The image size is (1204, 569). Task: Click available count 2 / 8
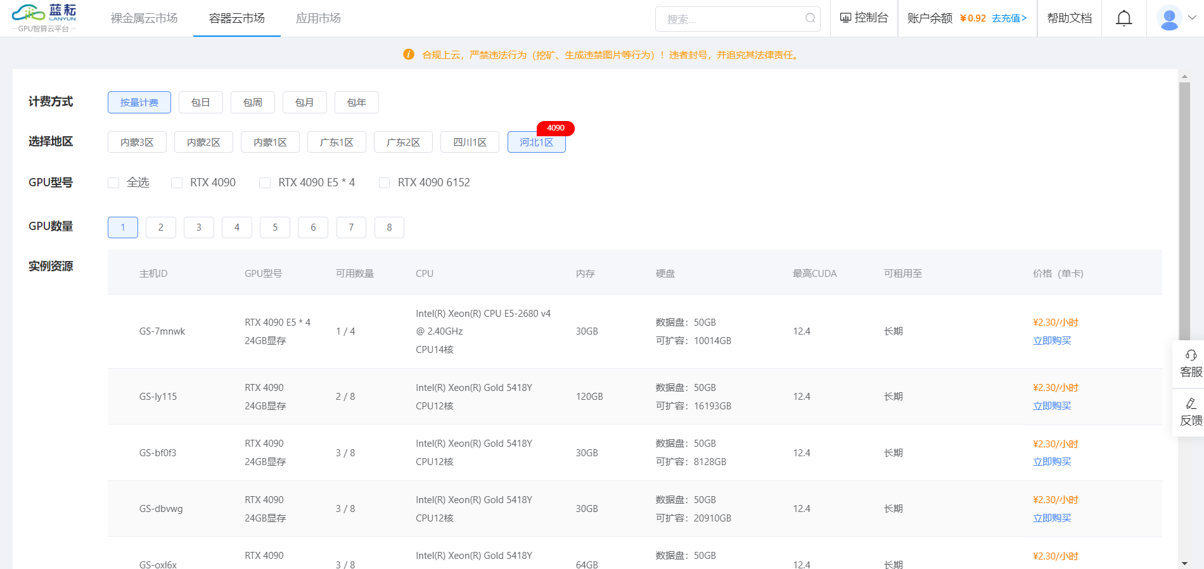click(345, 397)
